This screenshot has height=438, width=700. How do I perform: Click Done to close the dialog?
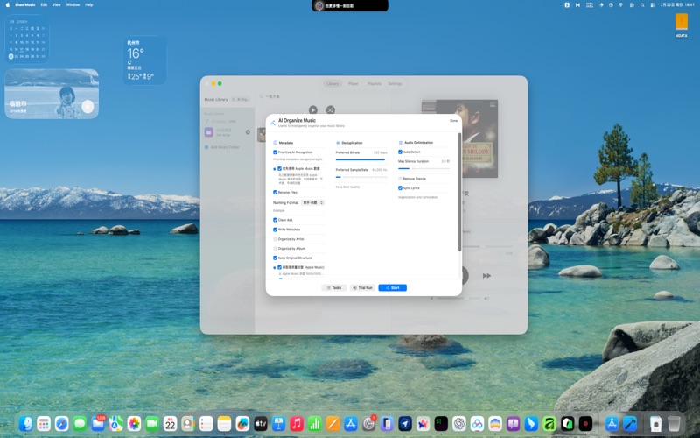(x=453, y=121)
